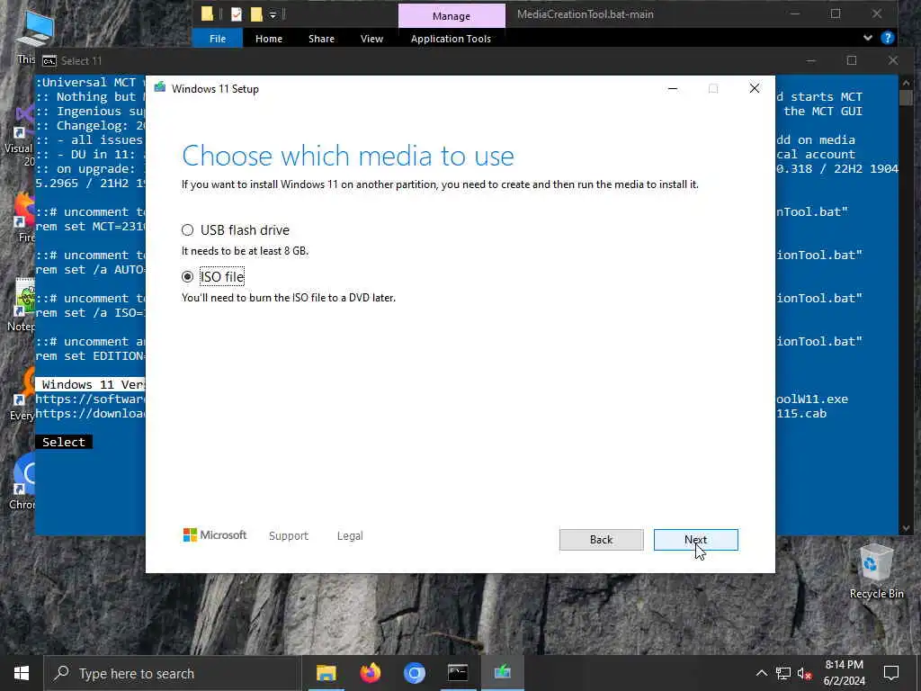This screenshot has width=921, height=691.
Task: Click the quick access toolbar dropdown arrow
Action: point(273,14)
